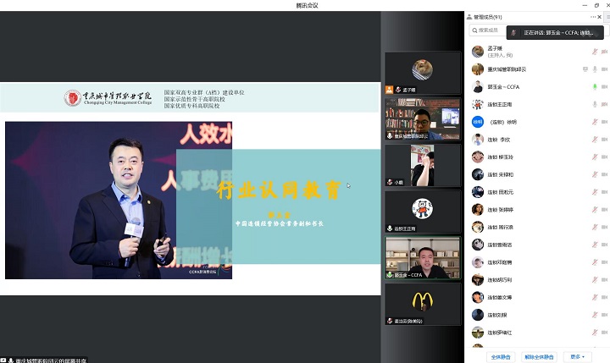This screenshot has height=363, width=610.
Task: Click camera icon beside 连锁 张婷婷
Action: [604, 210]
